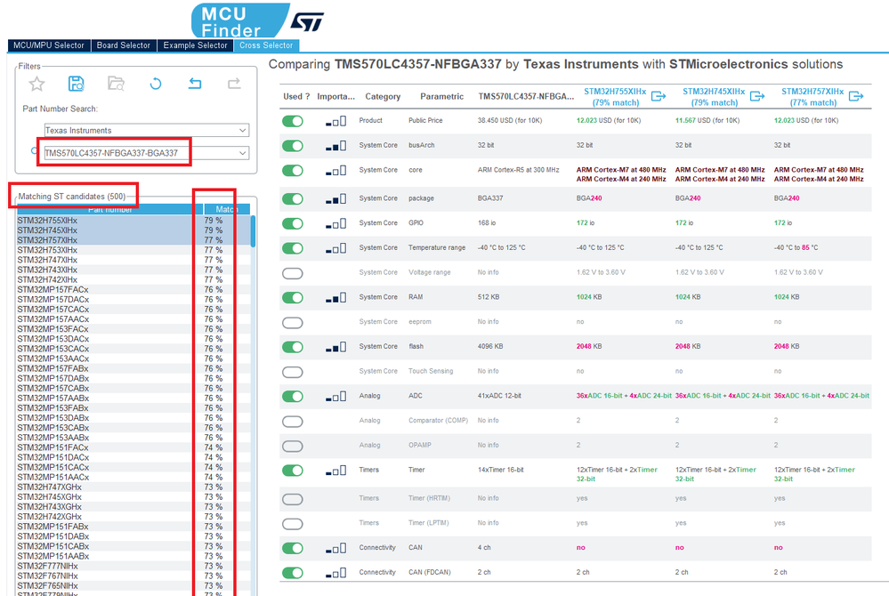Adjust importance bars for flash row
Image resolution: width=889 pixels, height=596 pixels.
coord(335,347)
